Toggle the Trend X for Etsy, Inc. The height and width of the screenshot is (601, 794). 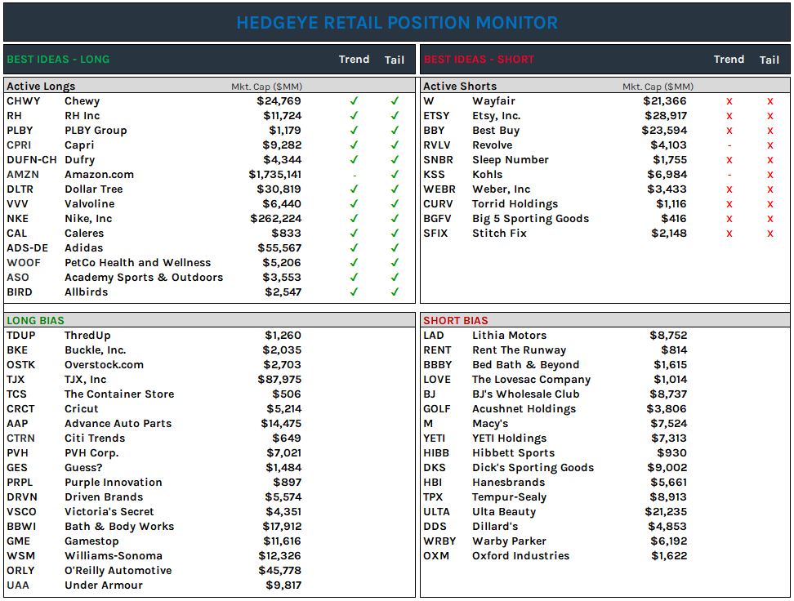pyautogui.click(x=729, y=115)
